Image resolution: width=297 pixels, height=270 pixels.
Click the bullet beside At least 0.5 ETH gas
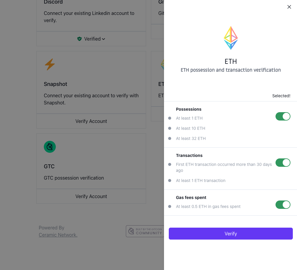(170, 206)
